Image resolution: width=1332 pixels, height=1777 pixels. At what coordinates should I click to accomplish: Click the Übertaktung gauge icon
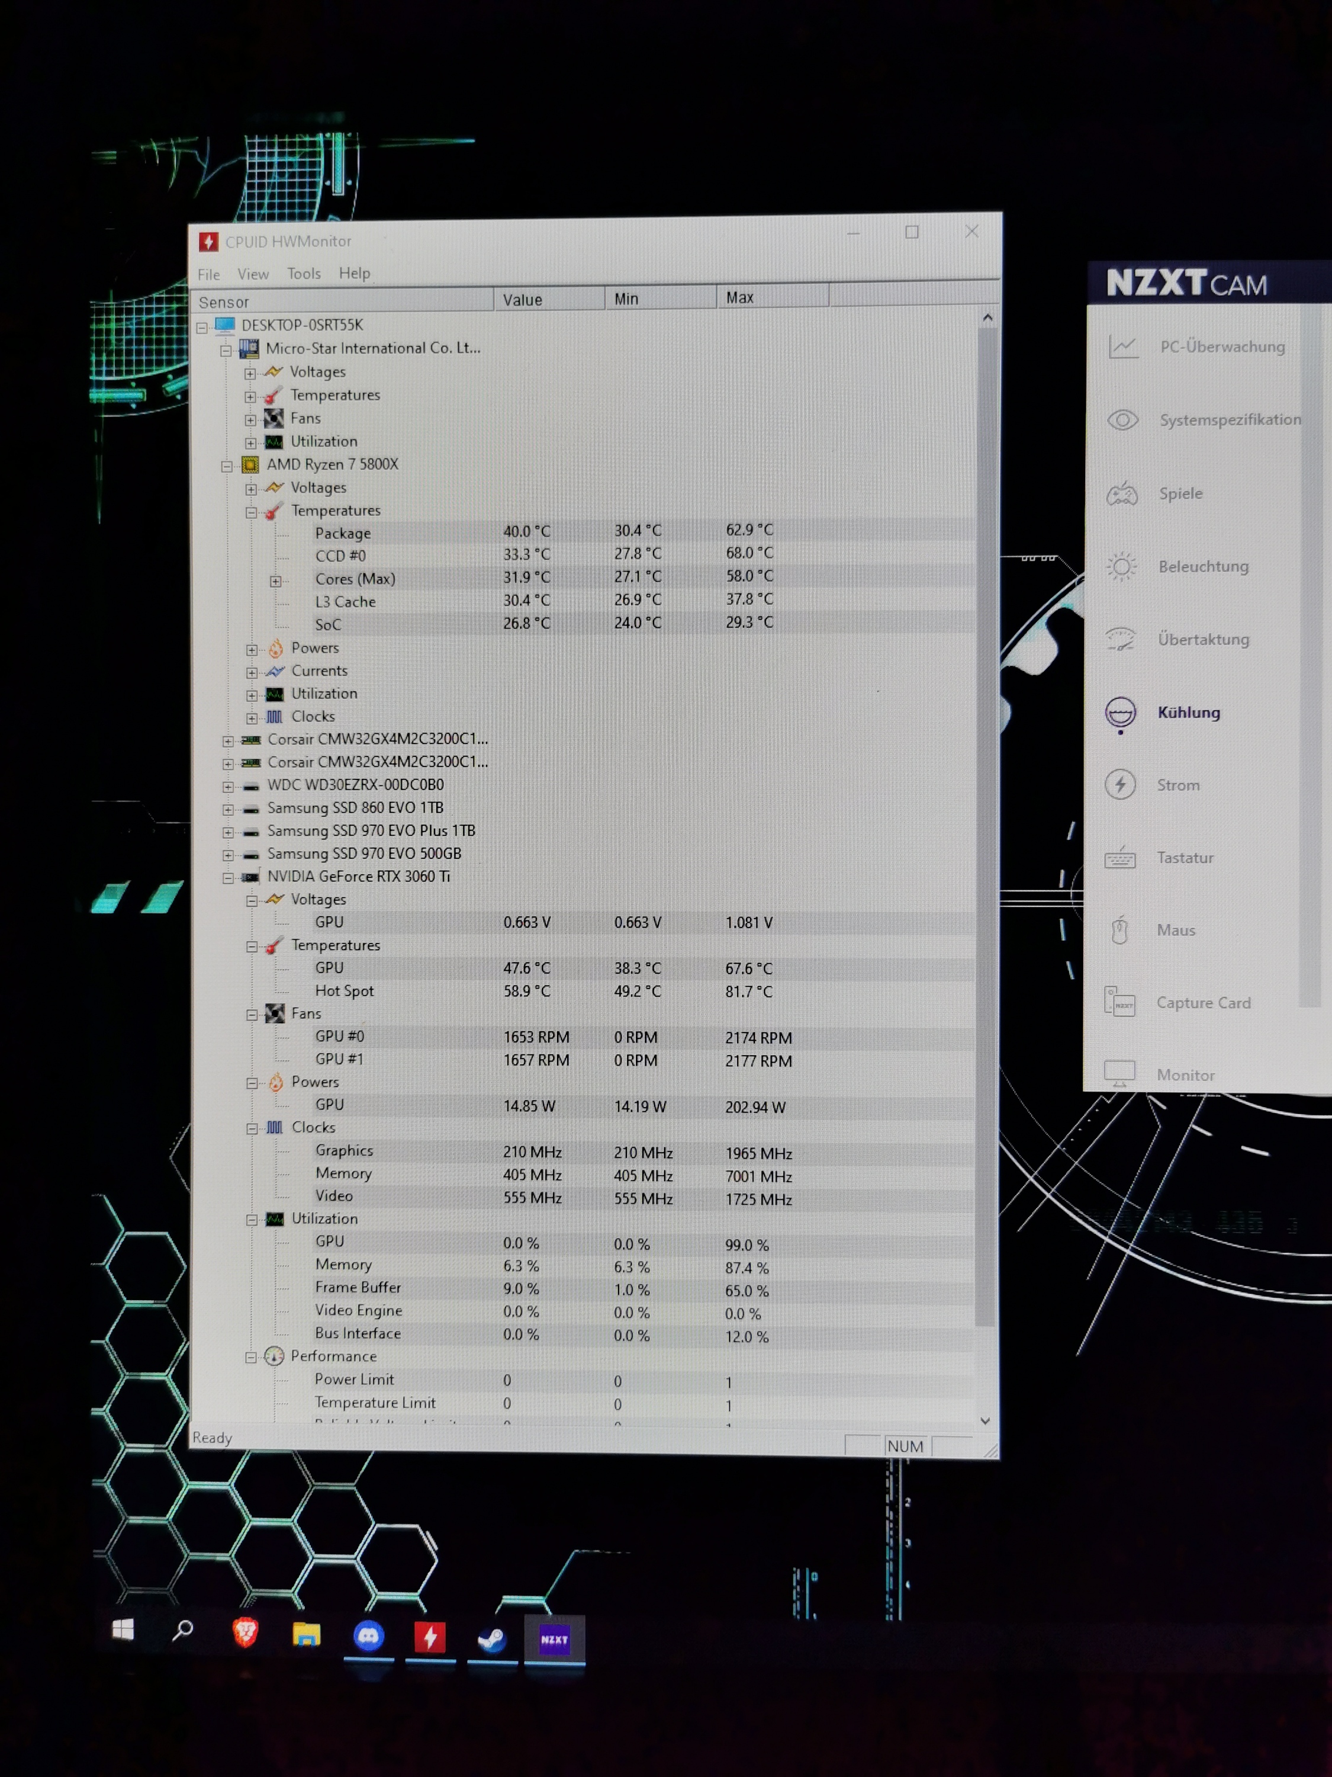pos(1121,640)
